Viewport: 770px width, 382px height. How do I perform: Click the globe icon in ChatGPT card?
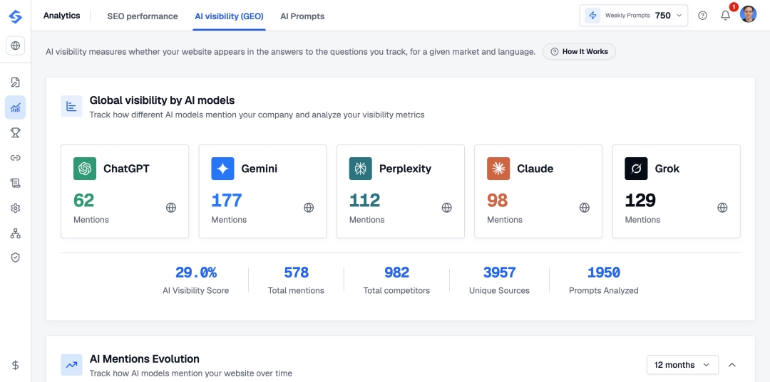(171, 208)
